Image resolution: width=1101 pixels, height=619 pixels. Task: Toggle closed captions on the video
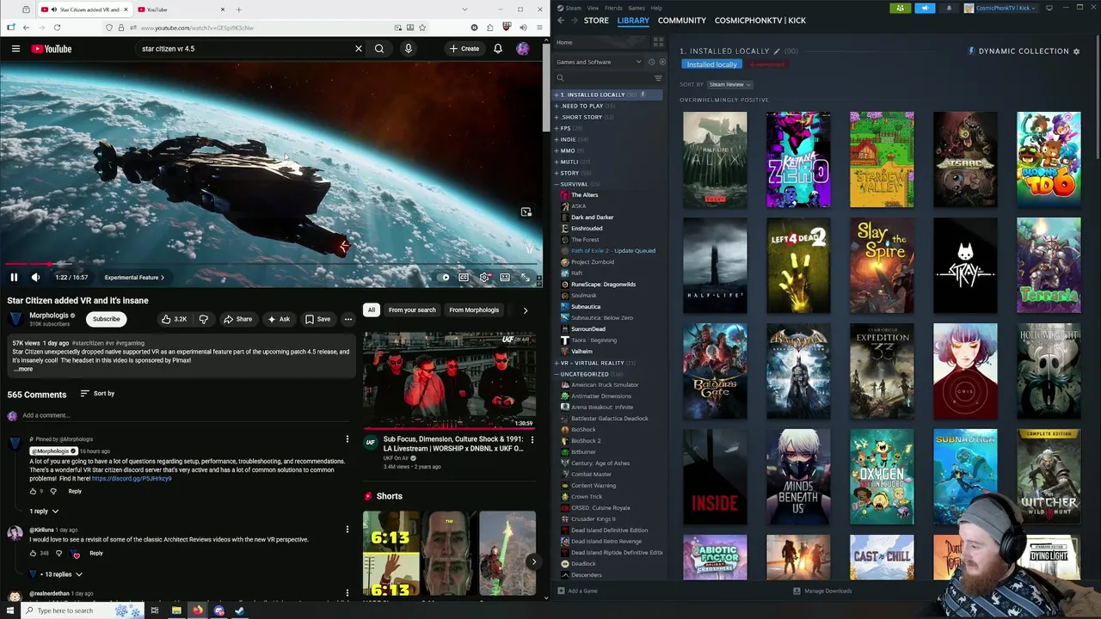464,277
